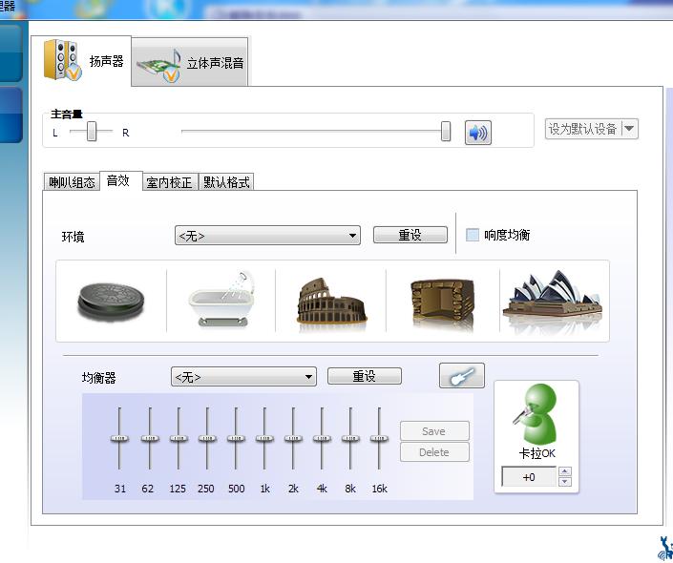Click the main volume slider handle

(446, 131)
